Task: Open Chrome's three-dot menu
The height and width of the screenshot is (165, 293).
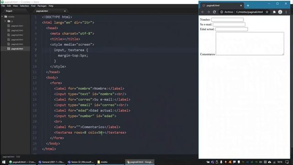Action: 286,12
